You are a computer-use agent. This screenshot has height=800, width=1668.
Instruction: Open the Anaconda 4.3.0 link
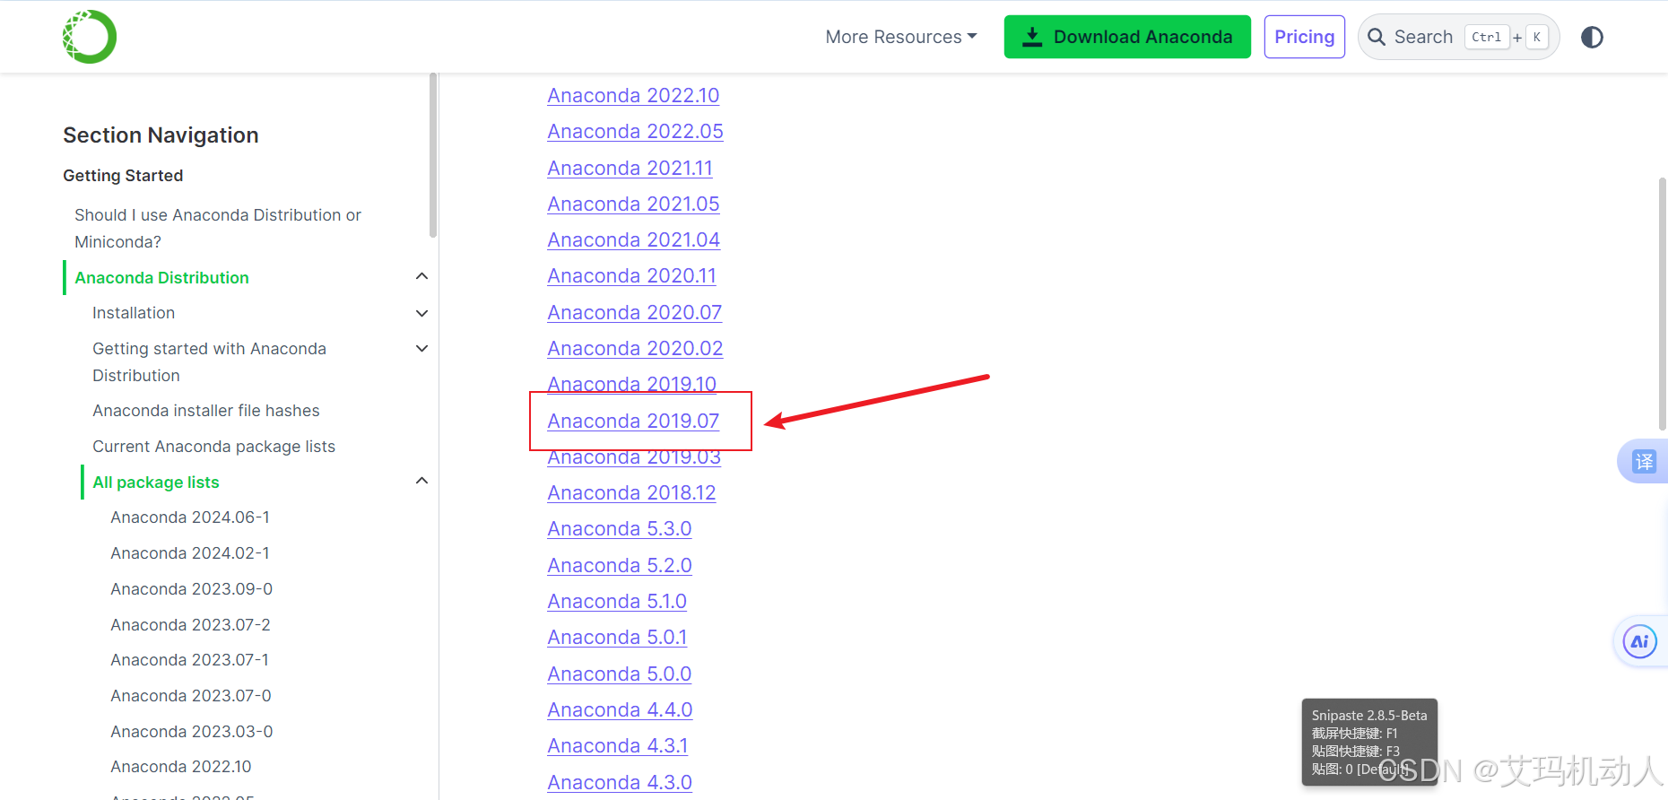620,782
